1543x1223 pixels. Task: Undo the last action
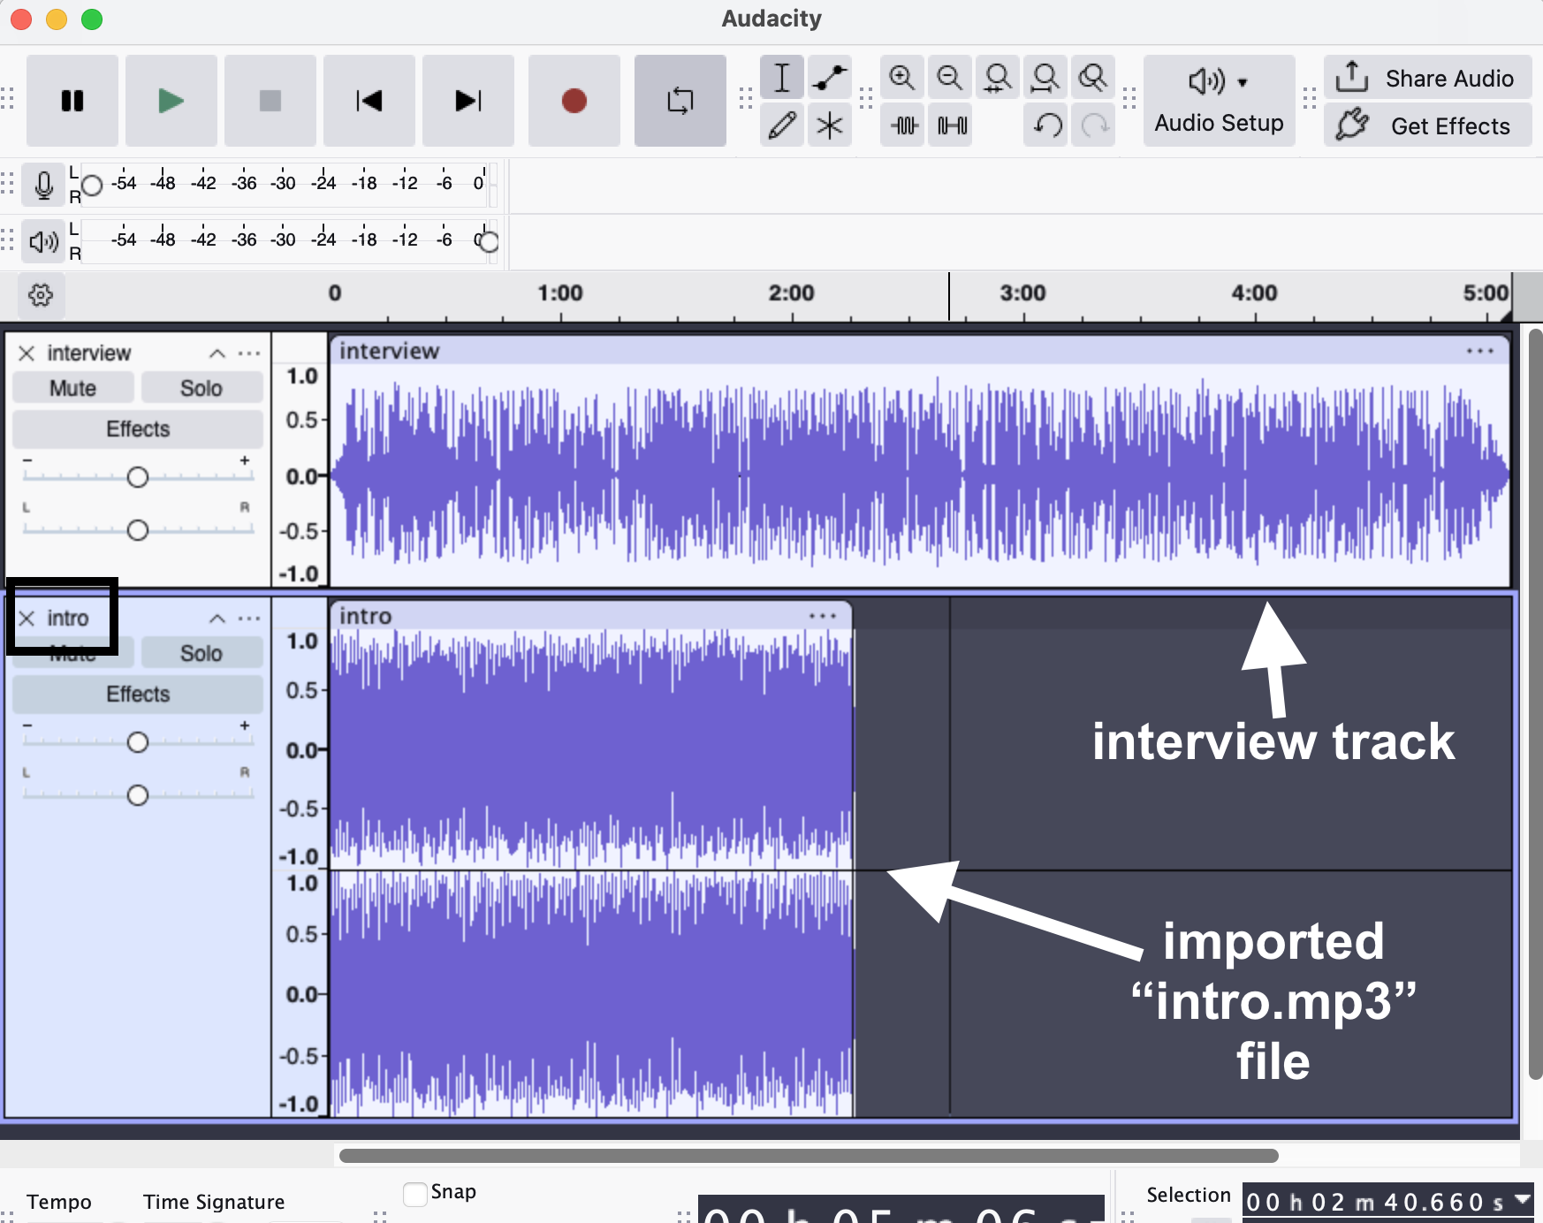pyautogui.click(x=1047, y=125)
